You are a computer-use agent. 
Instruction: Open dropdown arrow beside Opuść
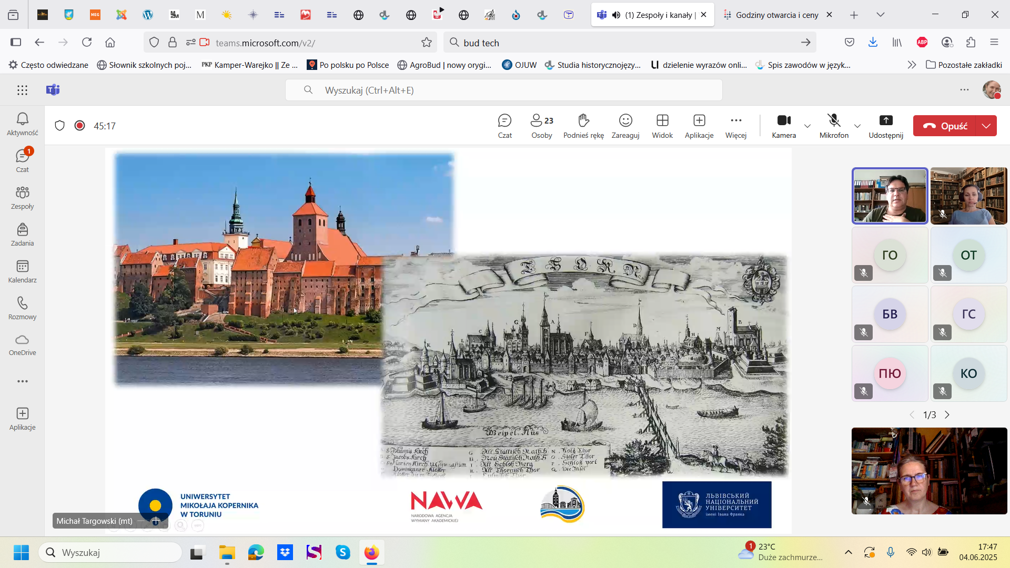coord(986,126)
